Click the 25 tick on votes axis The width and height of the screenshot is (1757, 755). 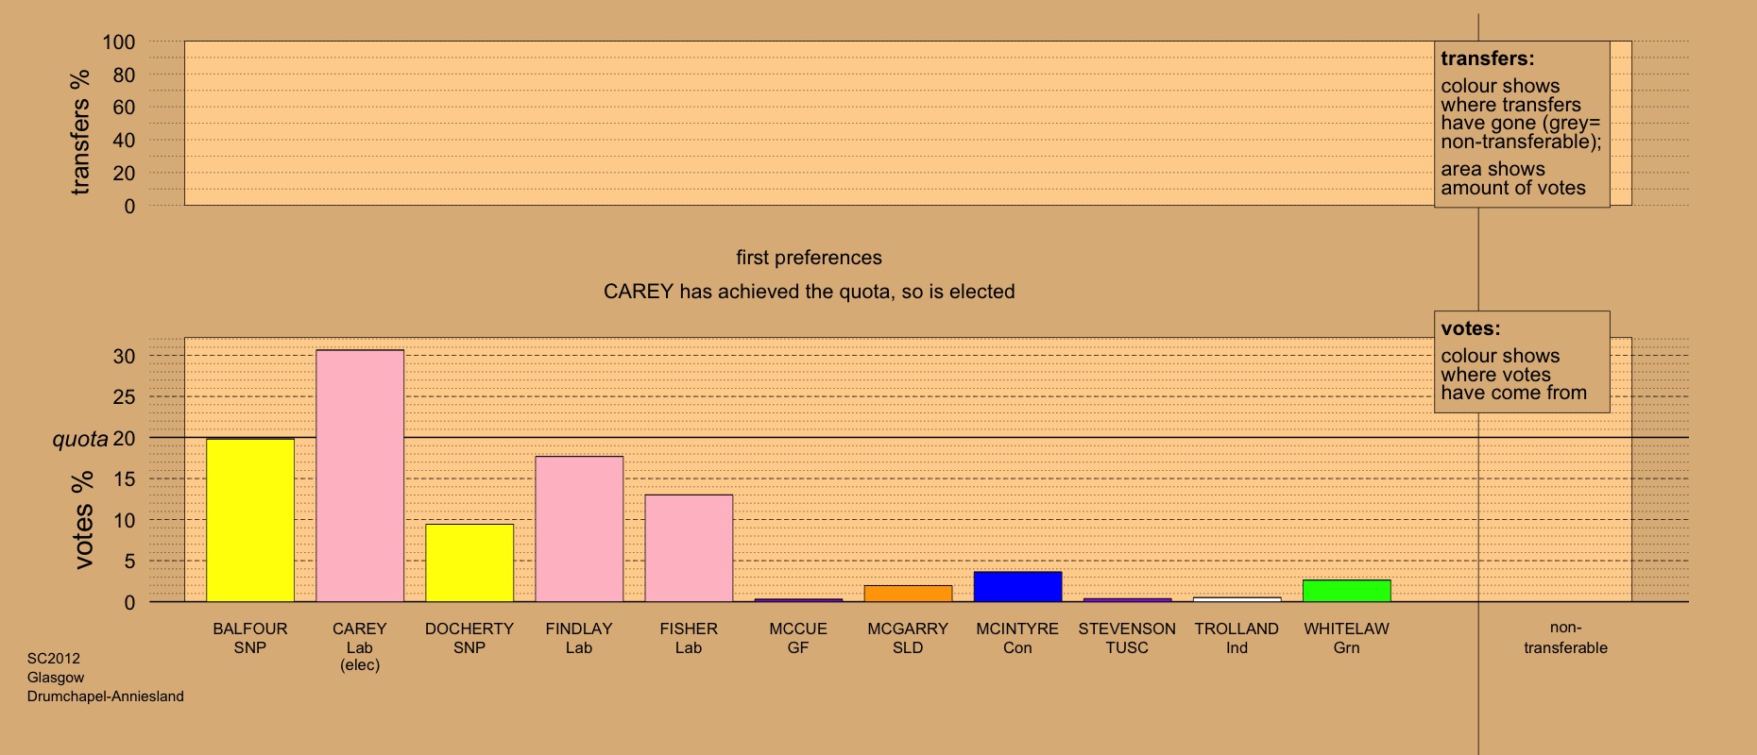coord(125,397)
